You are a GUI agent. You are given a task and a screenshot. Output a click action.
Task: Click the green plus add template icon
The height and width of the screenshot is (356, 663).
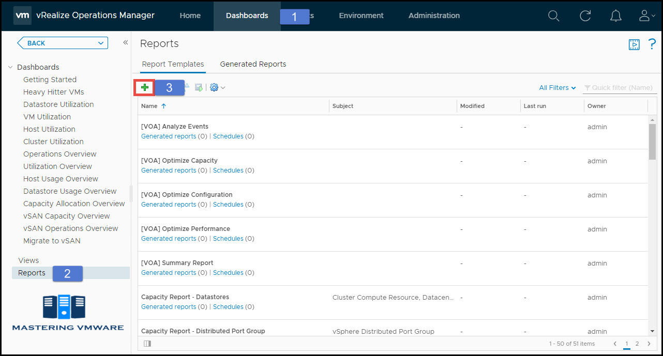pyautogui.click(x=145, y=87)
